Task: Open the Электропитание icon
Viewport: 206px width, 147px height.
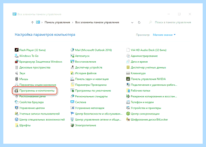Action: (72, 125)
